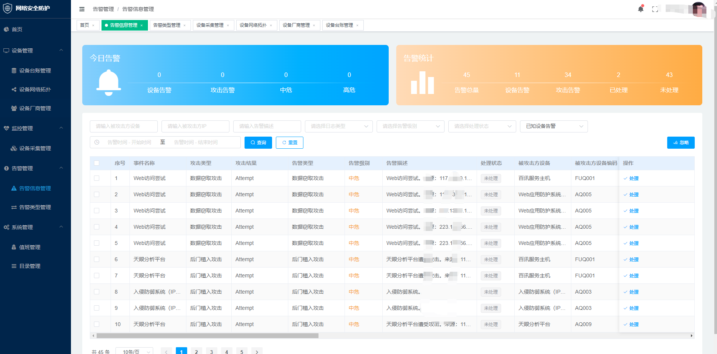Image resolution: width=717 pixels, height=354 pixels.
Task: Open the 请选择处理状态 dropdown
Action: 482,126
